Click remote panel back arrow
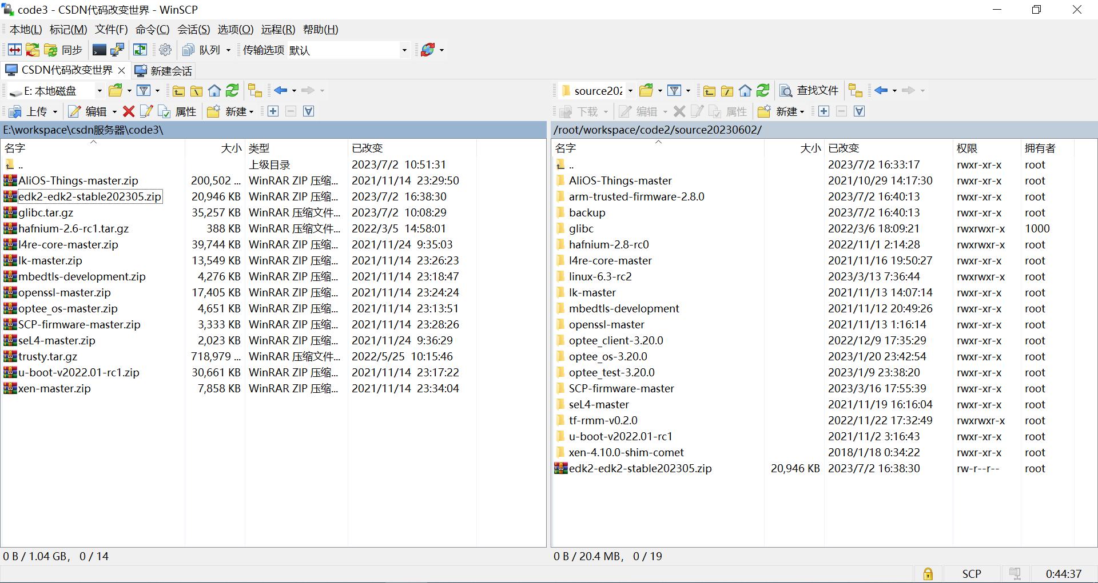Screen dimensions: 1098x583 click(x=881, y=91)
